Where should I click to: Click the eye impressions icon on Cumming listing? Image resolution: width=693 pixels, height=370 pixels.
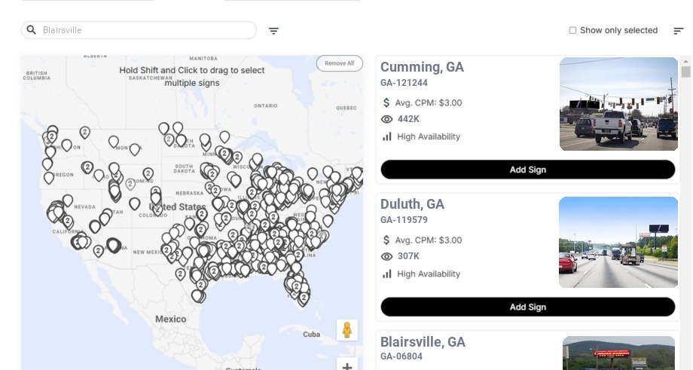[387, 119]
